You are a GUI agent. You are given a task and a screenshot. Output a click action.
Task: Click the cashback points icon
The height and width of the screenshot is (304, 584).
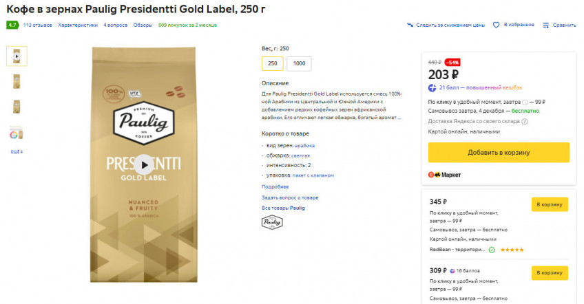(432, 87)
